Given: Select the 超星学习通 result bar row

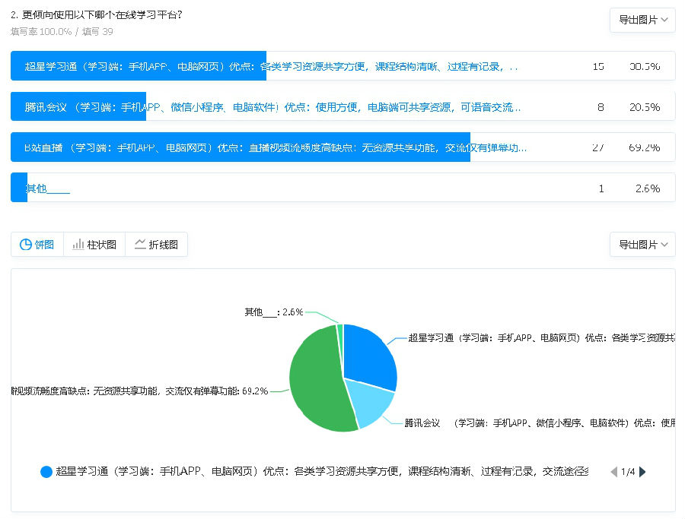Looking at the screenshot, I should click(342, 66).
